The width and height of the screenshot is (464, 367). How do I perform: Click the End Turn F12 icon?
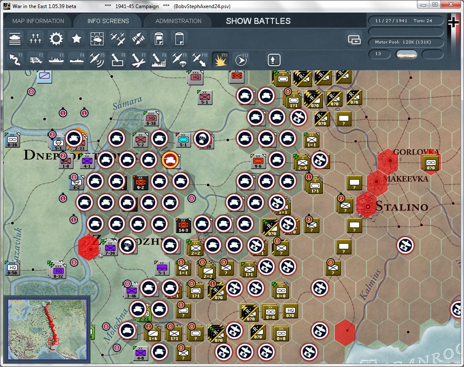[241, 60]
